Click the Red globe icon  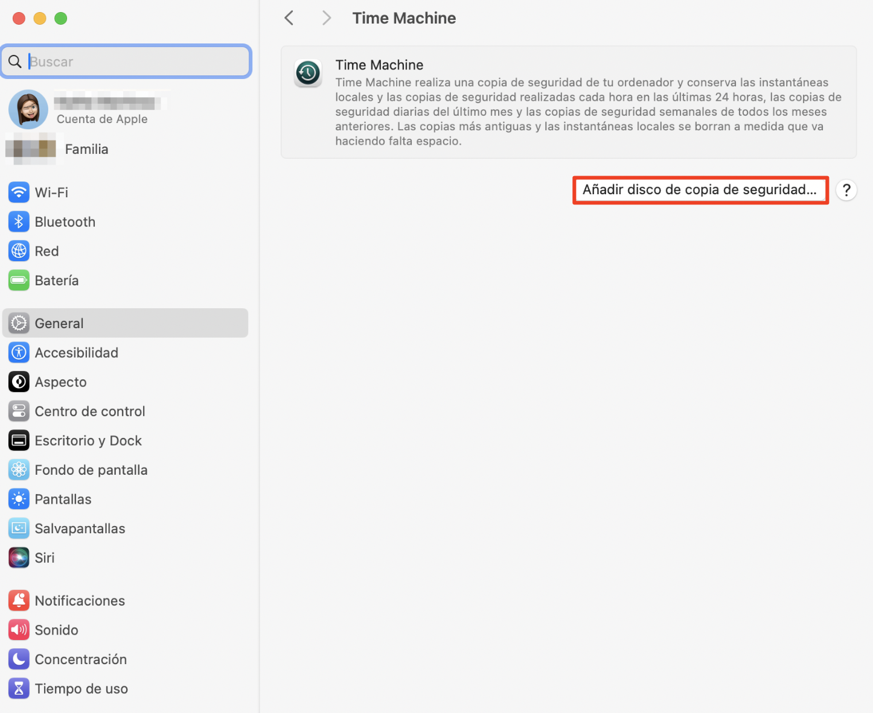click(x=19, y=251)
